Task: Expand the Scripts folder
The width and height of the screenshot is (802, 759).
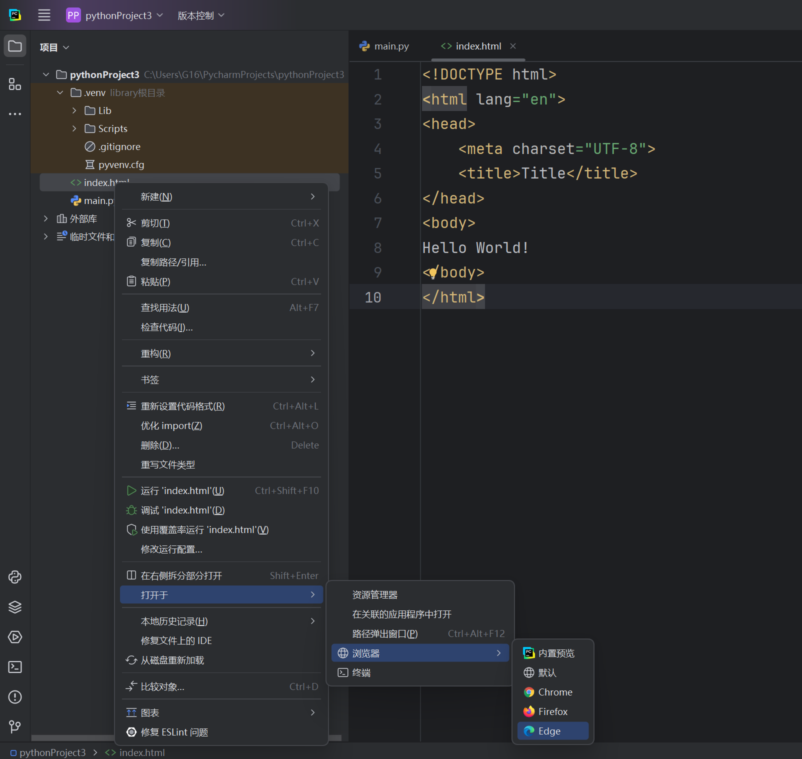Action: 74,128
